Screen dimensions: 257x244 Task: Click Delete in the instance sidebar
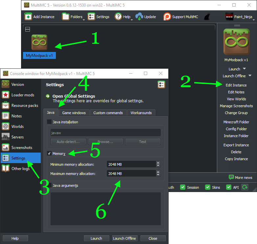(236, 152)
